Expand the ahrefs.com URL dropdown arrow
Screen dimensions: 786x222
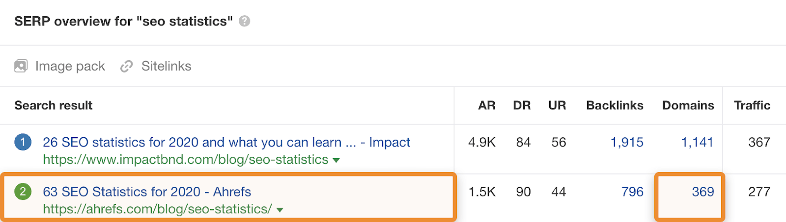point(280,210)
